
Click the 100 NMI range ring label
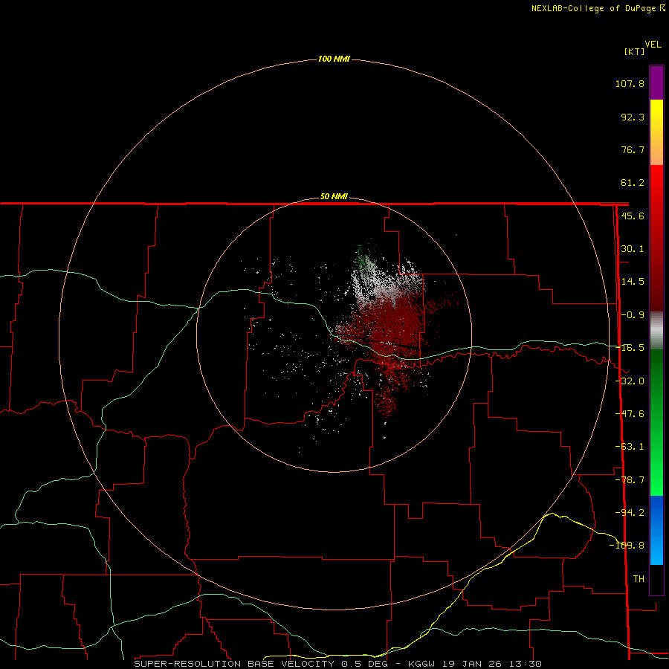334,59
